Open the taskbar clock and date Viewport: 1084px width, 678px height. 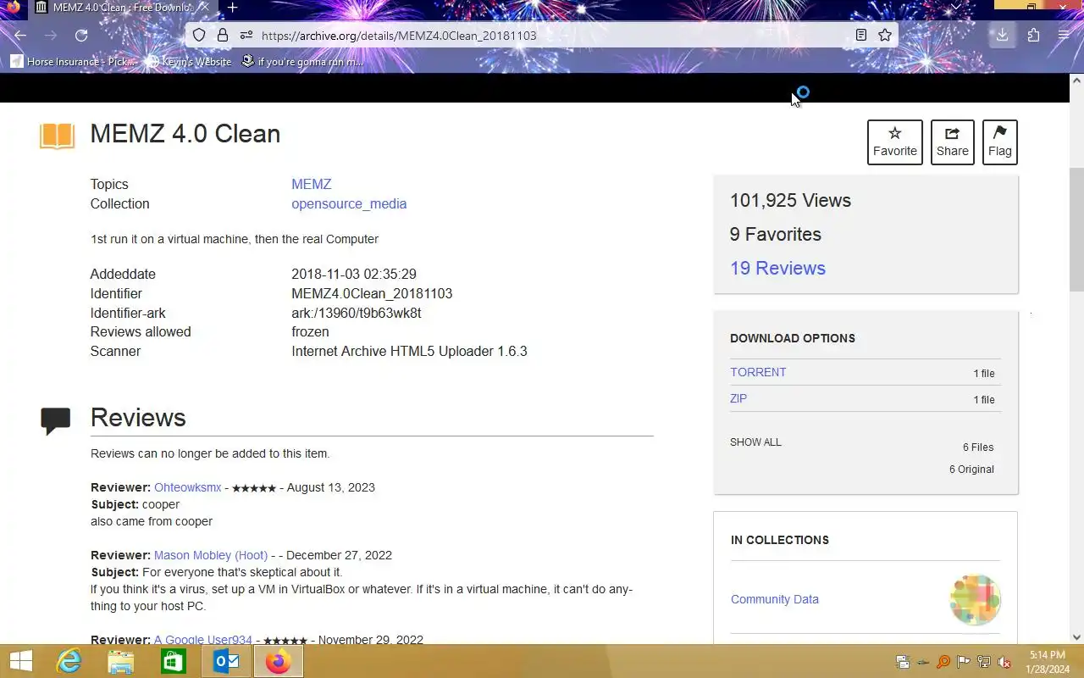1048,662
